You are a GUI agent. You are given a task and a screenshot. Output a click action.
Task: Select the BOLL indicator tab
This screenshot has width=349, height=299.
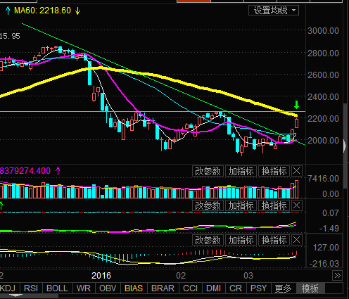57,288
